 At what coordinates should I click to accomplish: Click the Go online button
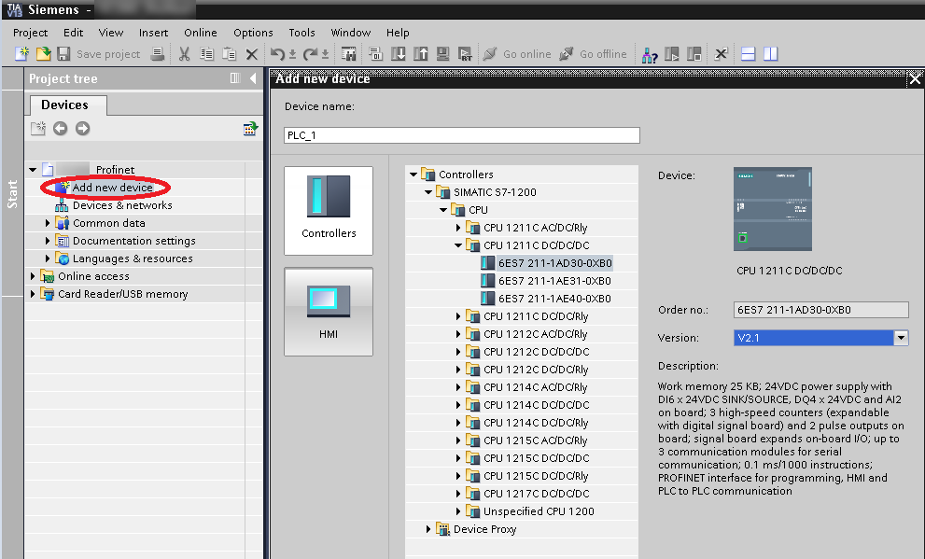(x=517, y=54)
